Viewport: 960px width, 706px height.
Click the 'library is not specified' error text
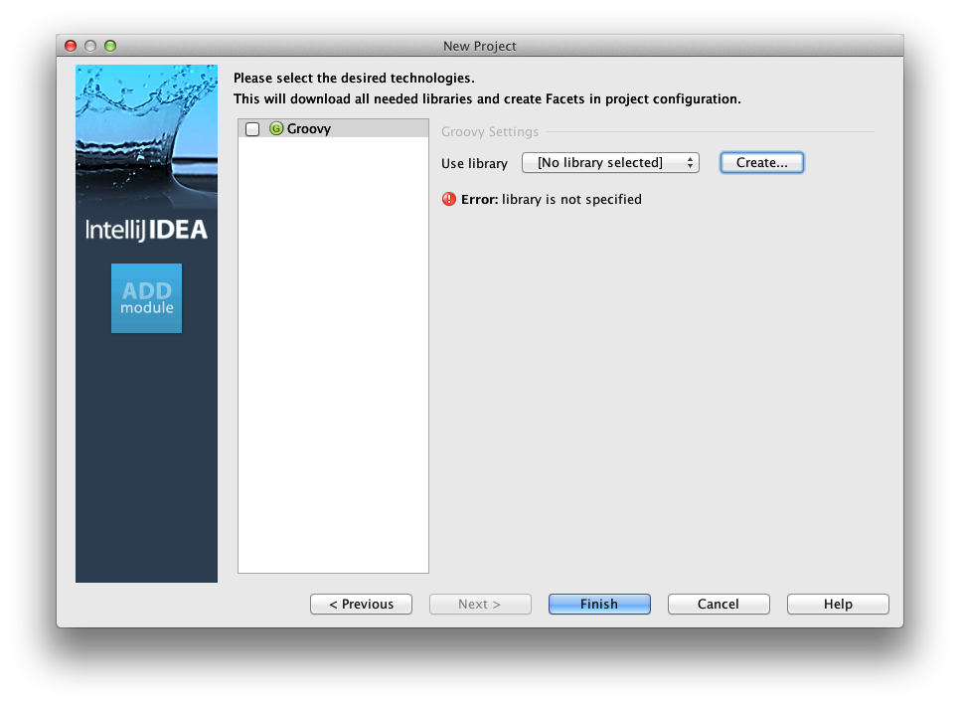point(571,199)
